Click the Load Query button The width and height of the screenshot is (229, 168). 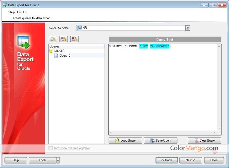tap(125, 141)
